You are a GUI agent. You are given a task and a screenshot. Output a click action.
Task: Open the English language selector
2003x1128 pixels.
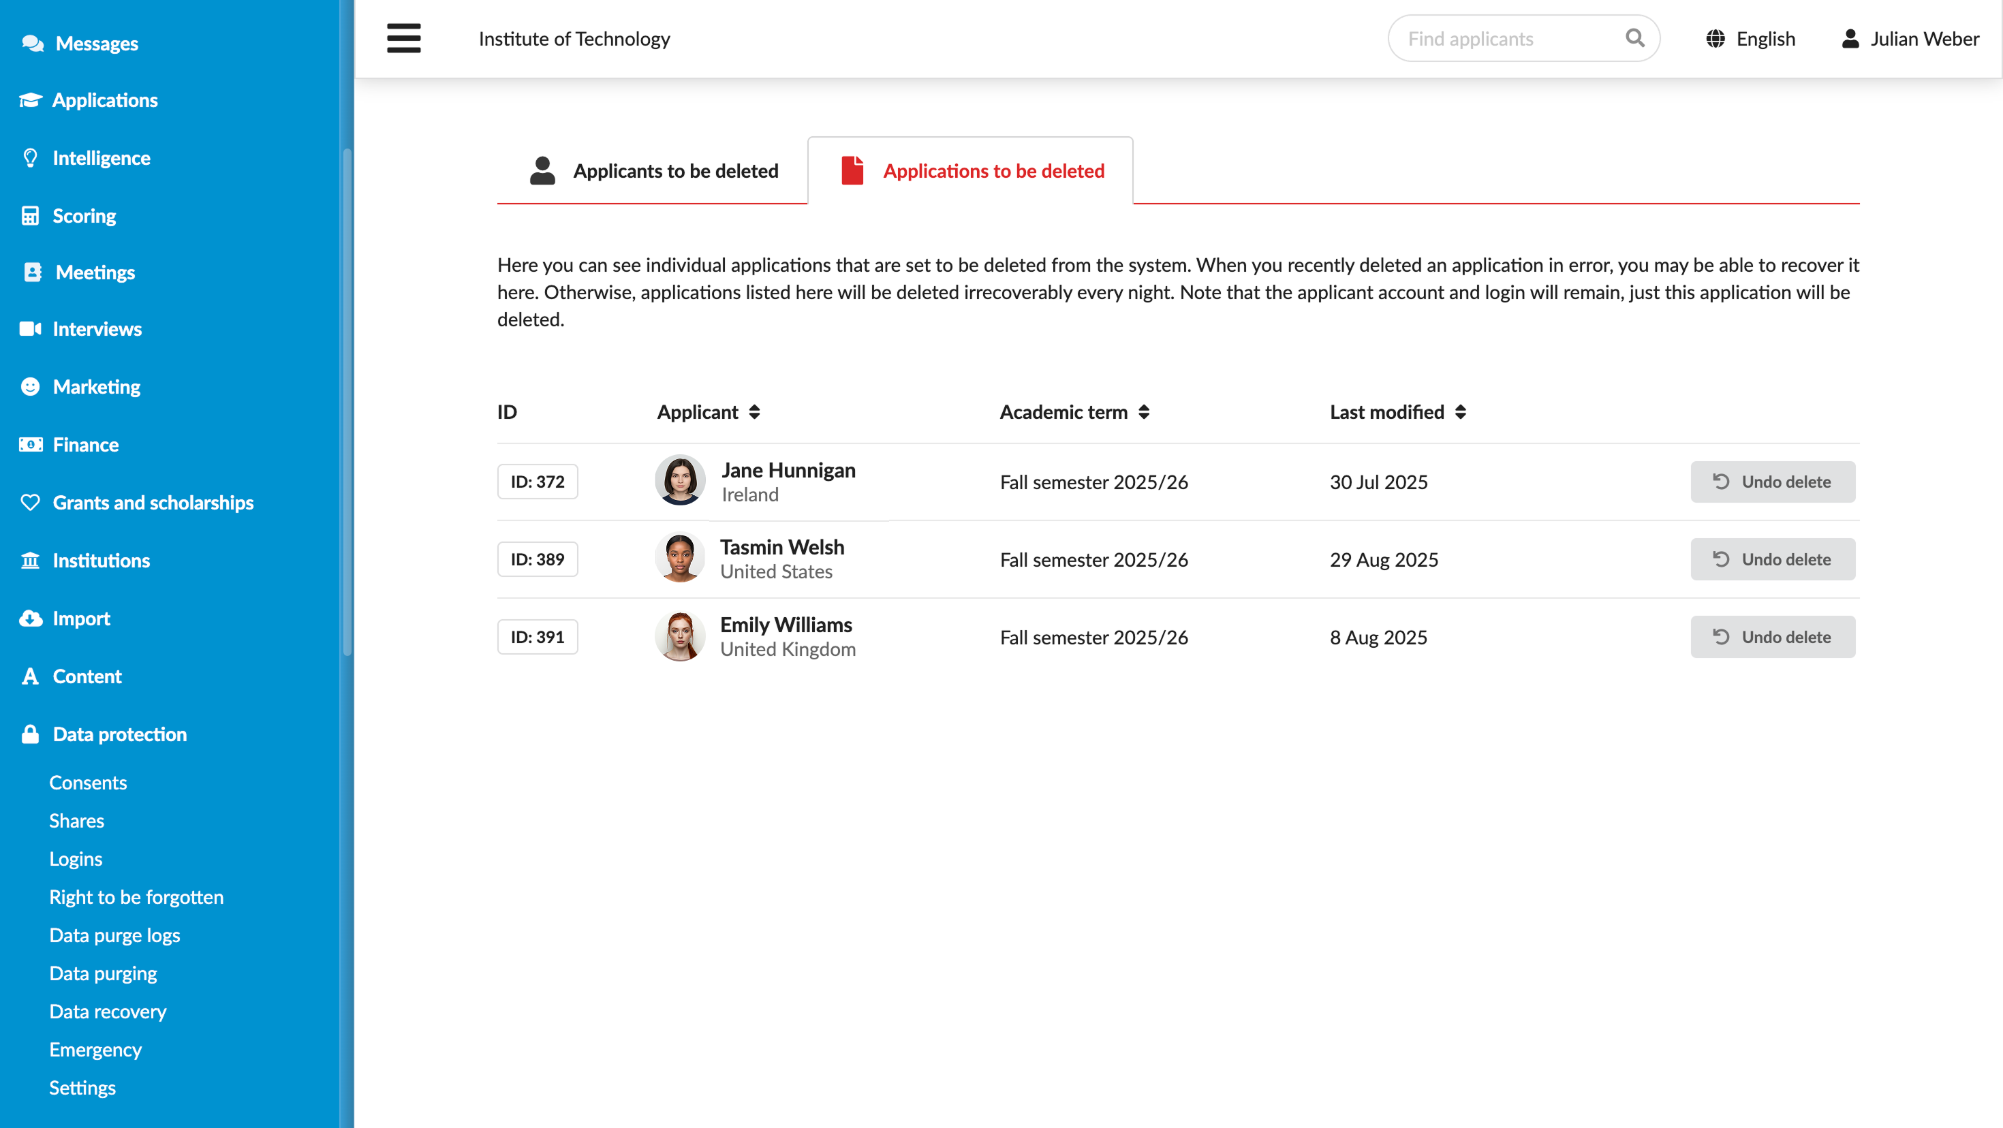point(1750,39)
